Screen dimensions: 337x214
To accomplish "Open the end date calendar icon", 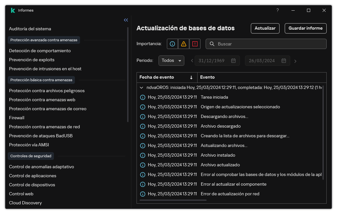I will (284, 61).
